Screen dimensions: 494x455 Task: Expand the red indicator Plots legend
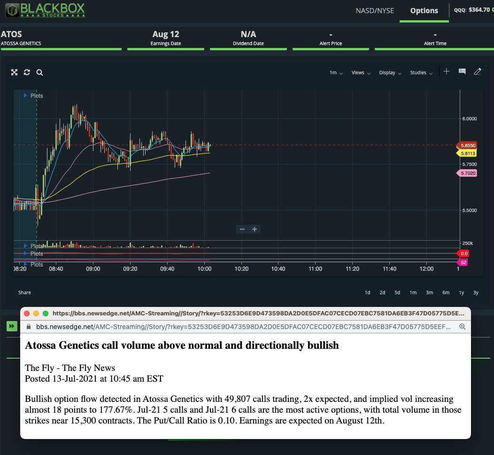click(33, 253)
